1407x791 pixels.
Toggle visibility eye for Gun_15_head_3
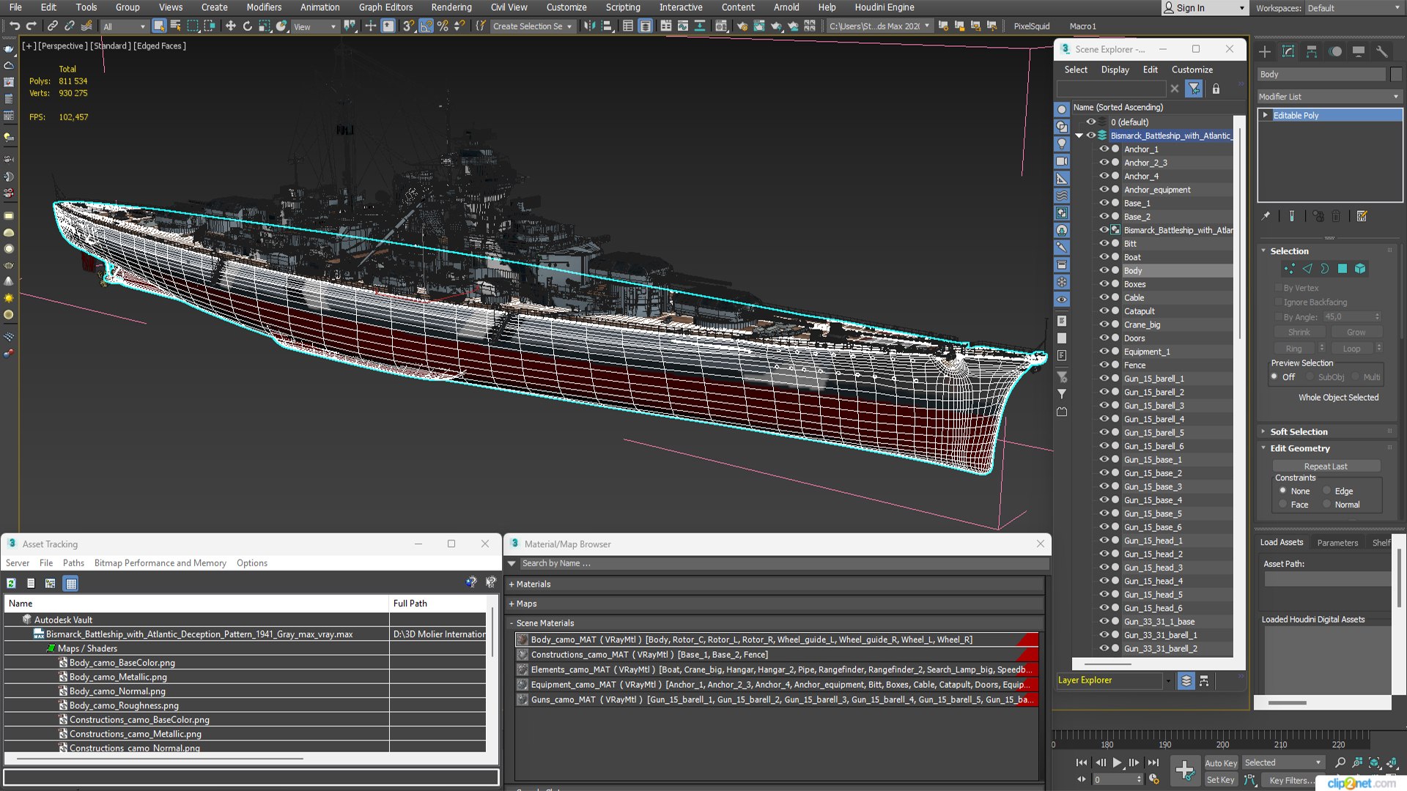click(1104, 568)
